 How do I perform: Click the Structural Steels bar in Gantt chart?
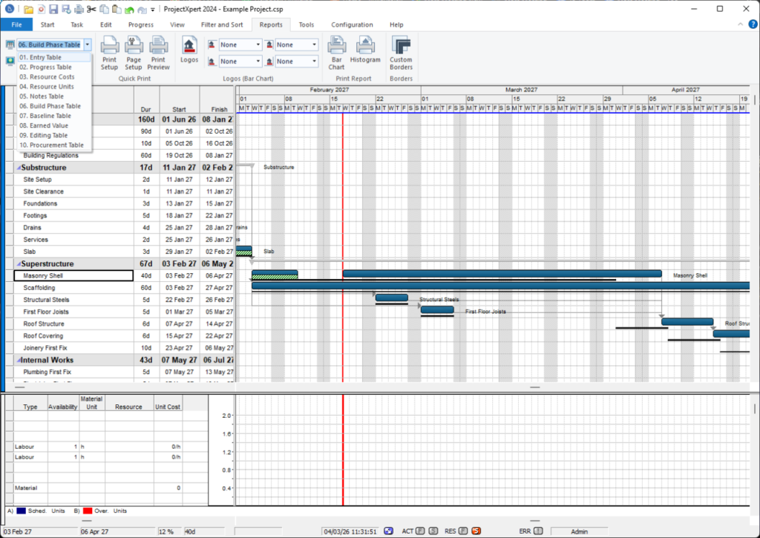[392, 298]
